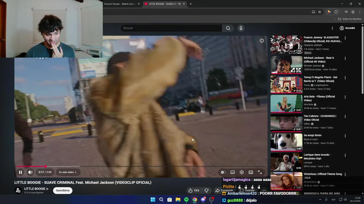Share the video via Compartir

click(x=224, y=190)
